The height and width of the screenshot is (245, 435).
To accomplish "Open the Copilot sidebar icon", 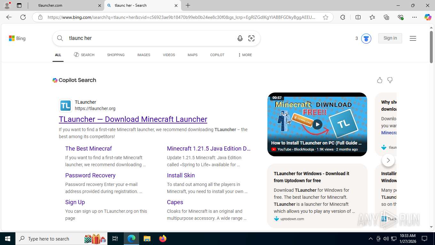I will (x=428, y=17).
